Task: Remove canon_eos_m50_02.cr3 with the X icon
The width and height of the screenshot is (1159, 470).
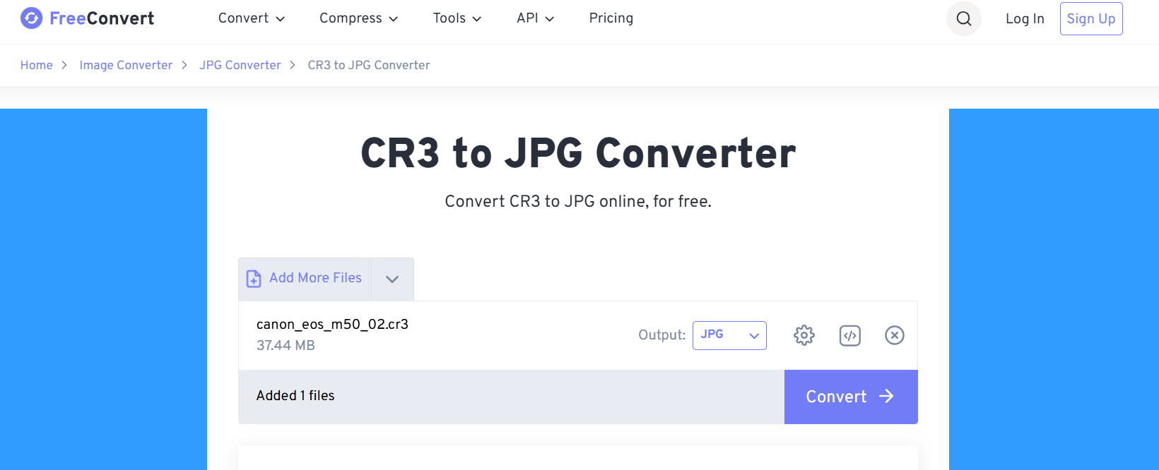Action: click(895, 335)
